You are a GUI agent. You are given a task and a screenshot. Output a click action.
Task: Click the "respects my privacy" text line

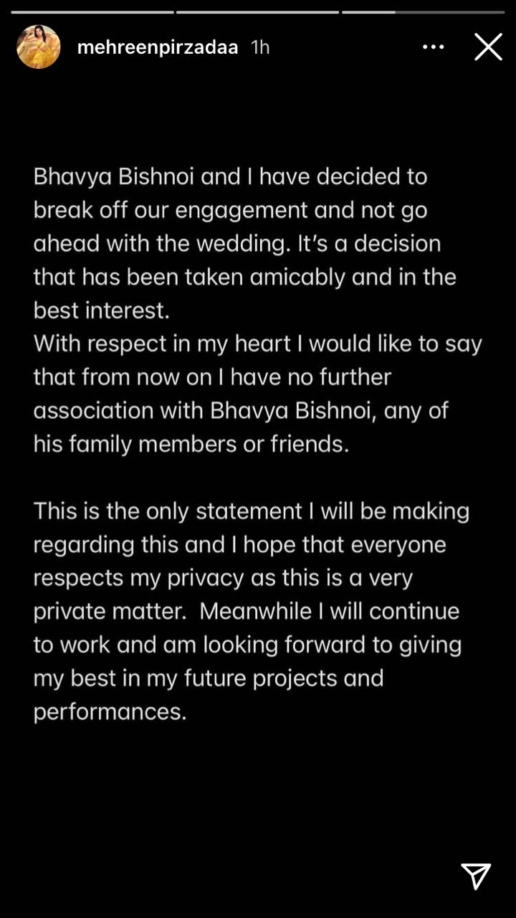coord(223,578)
